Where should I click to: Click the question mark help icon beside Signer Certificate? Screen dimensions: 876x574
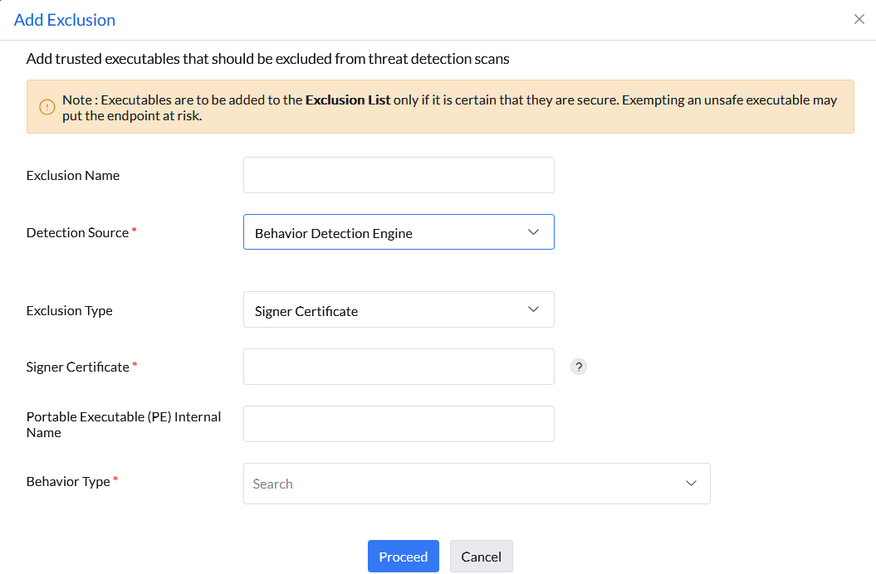coord(579,366)
